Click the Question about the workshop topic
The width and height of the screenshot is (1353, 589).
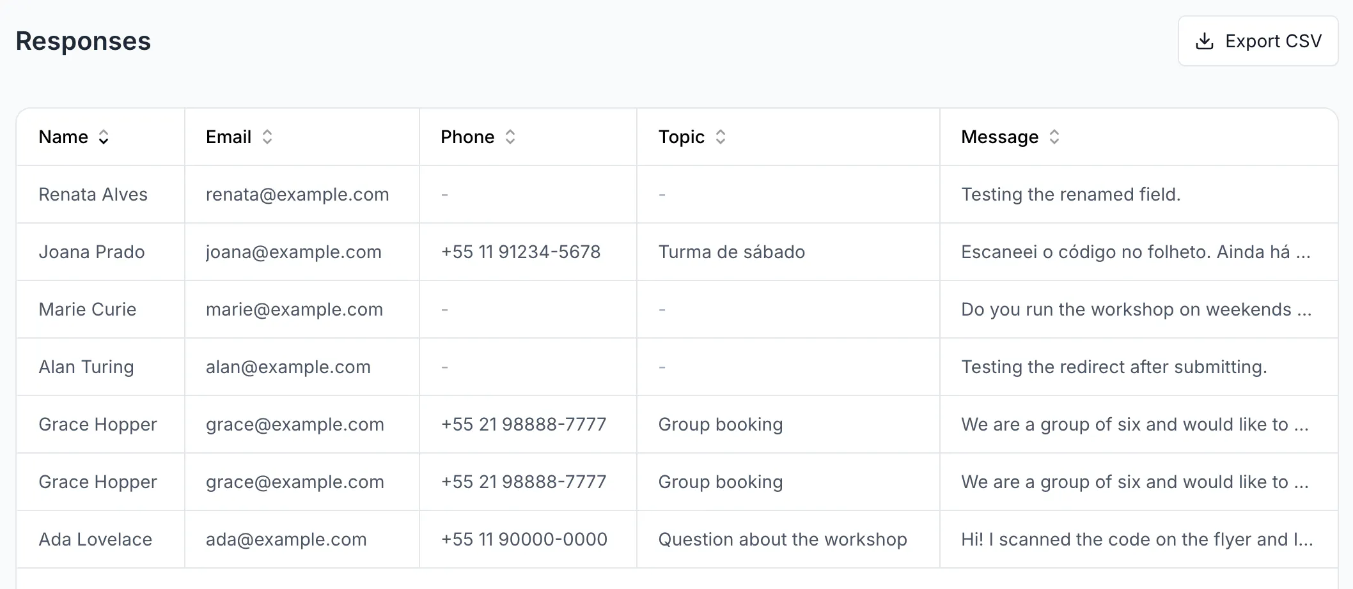(x=783, y=539)
